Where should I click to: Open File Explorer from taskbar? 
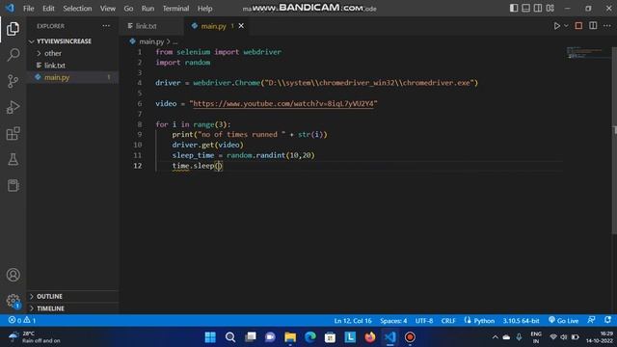290,337
